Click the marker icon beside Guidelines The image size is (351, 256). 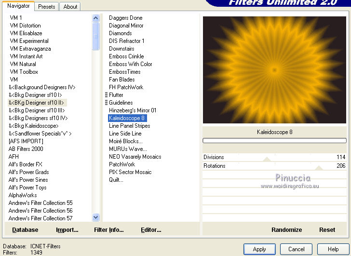point(107,103)
